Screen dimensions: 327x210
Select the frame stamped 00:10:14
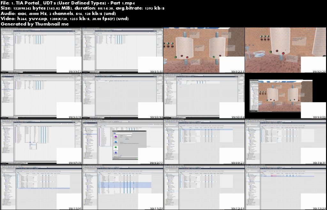(x=285, y=141)
